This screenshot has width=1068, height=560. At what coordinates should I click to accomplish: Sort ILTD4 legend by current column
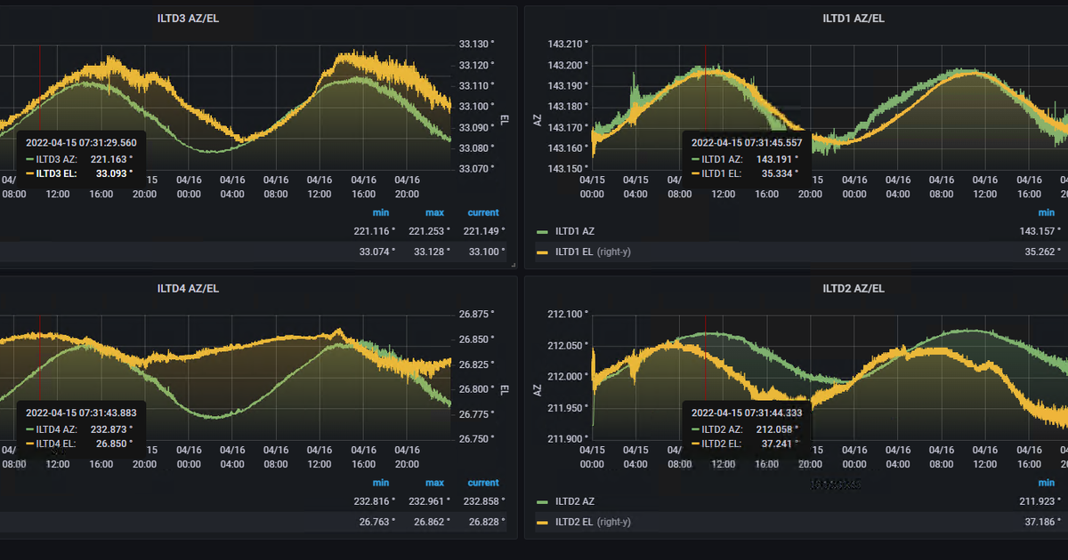pos(483,483)
